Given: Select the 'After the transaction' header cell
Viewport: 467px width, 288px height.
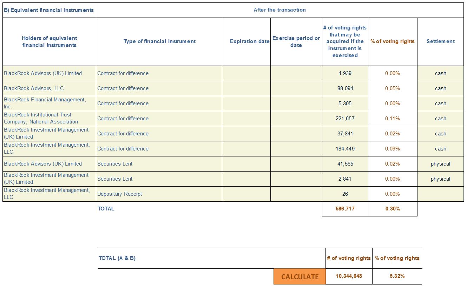Looking at the screenshot, I should pyautogui.click(x=280, y=10).
